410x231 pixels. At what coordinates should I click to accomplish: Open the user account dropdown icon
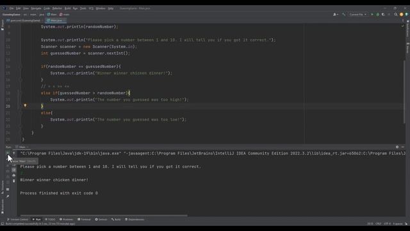click(336, 14)
